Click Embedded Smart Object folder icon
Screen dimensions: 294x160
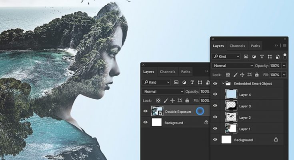pyautogui.click(x=228, y=84)
